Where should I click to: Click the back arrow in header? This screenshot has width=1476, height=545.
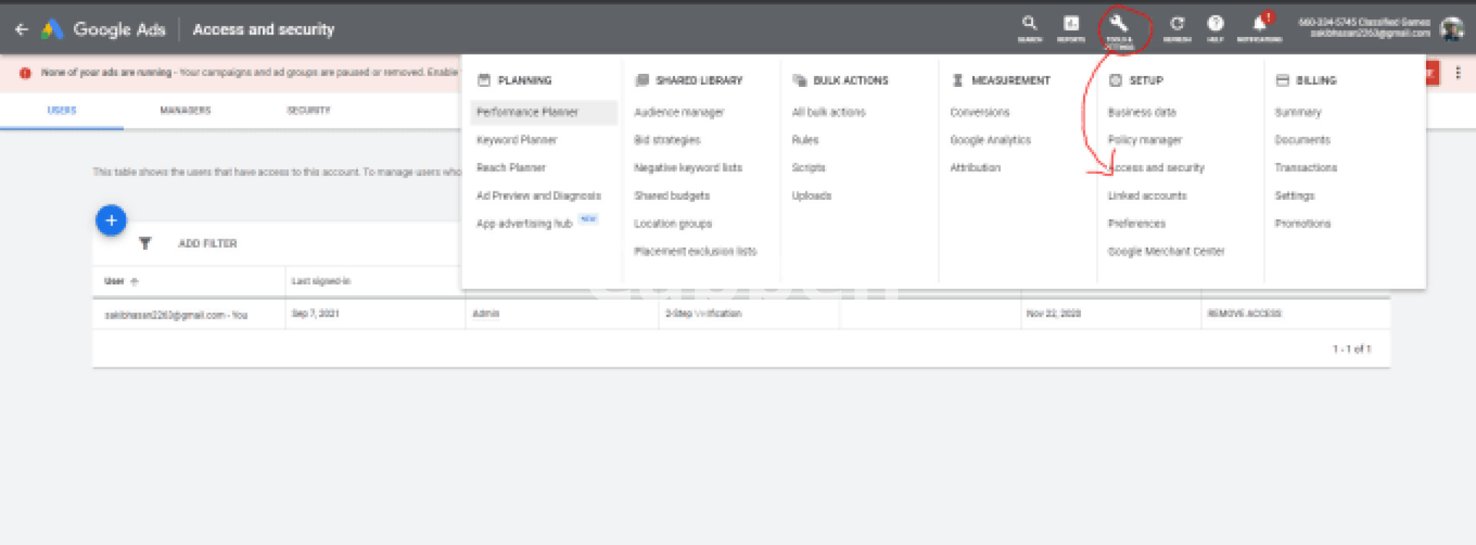[22, 29]
